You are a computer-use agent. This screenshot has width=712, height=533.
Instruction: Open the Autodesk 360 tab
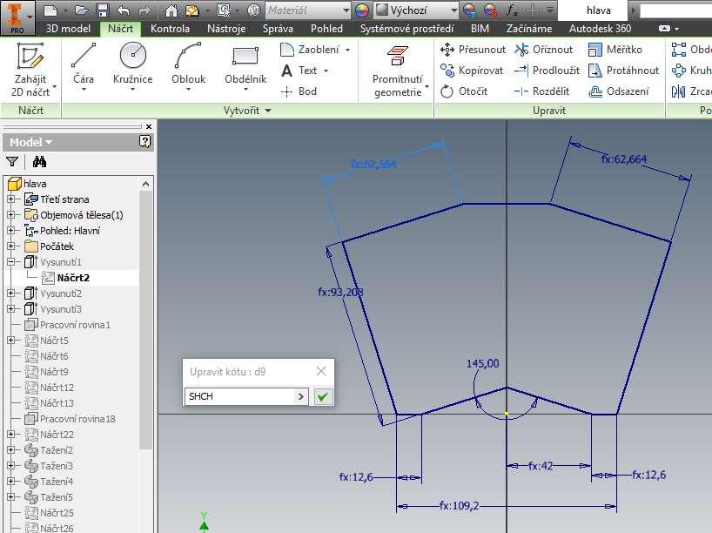pyautogui.click(x=600, y=29)
